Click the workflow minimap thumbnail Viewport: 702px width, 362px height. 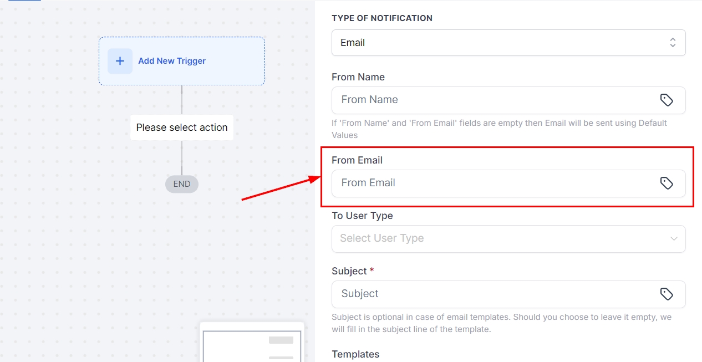click(x=252, y=344)
